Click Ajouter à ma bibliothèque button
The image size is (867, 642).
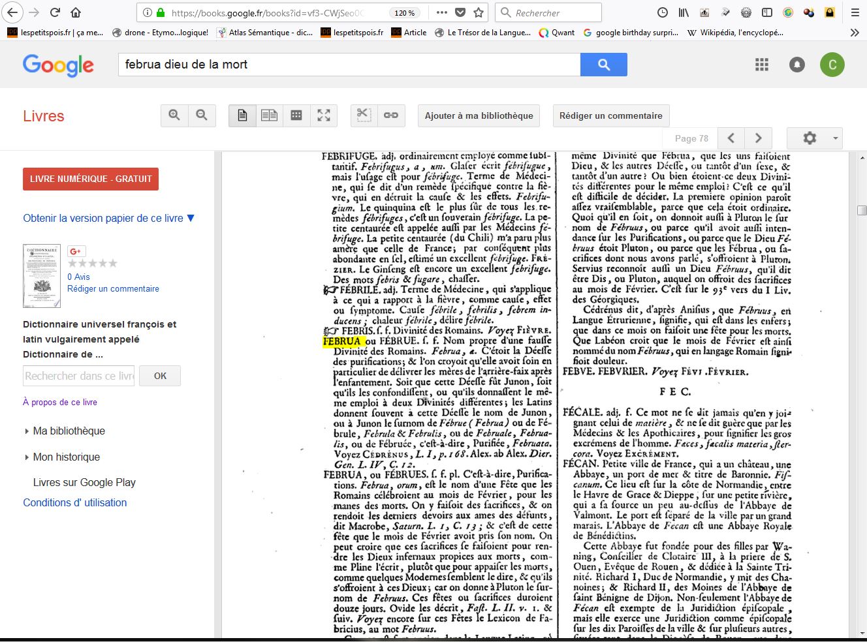(x=479, y=115)
